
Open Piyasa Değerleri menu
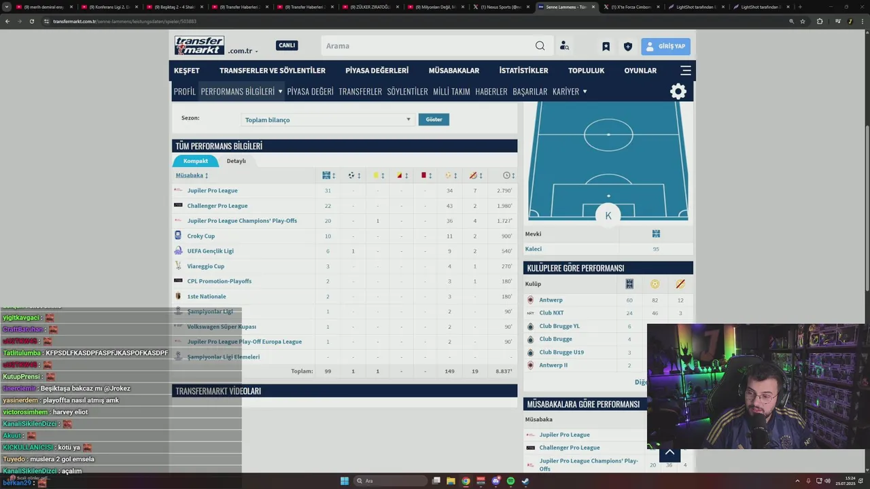377,71
